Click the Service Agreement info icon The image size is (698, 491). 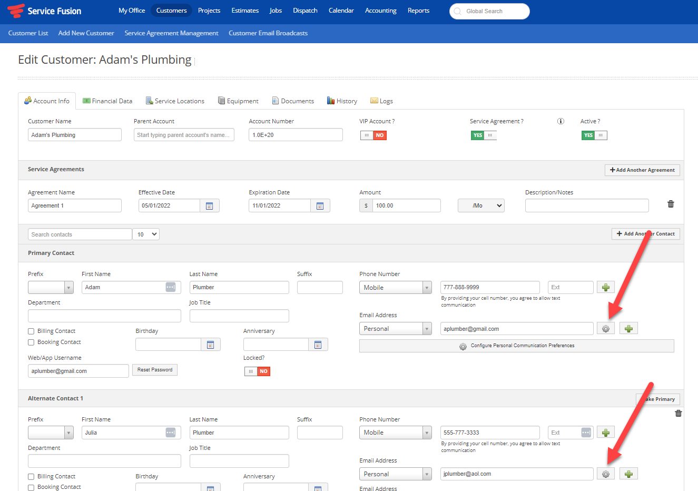point(561,121)
